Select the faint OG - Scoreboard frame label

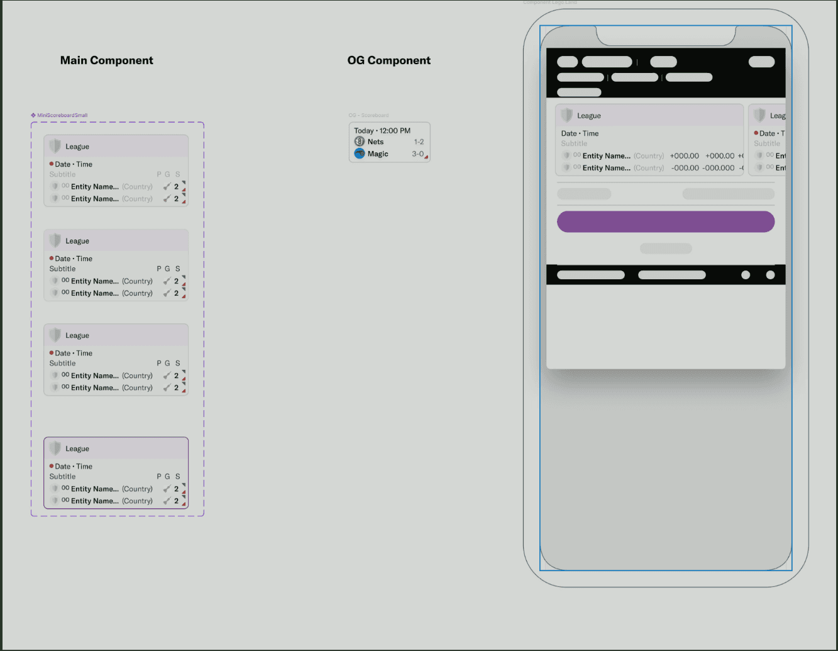tap(369, 115)
